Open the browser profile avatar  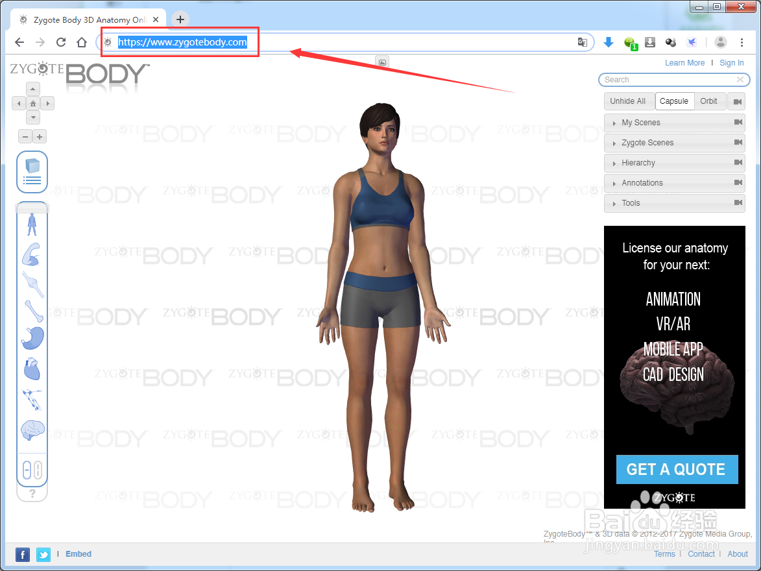(x=721, y=42)
